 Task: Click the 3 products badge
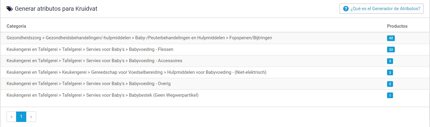[x=390, y=61]
